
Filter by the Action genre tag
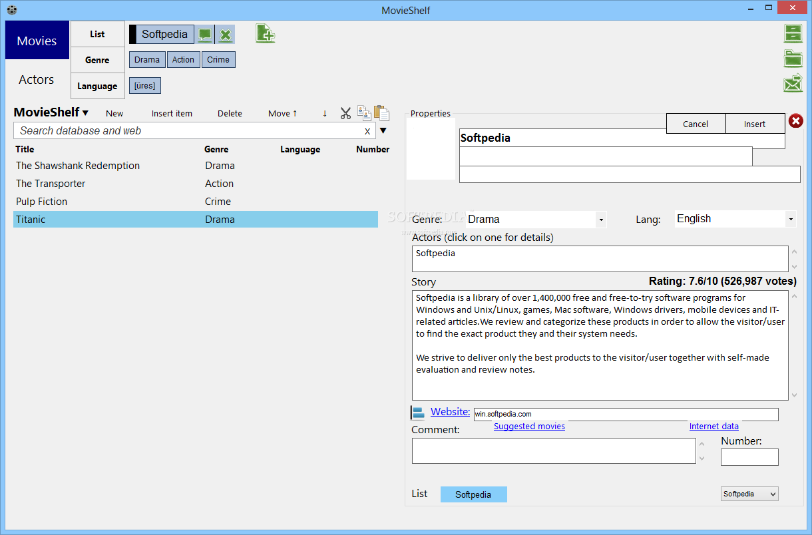coord(183,60)
